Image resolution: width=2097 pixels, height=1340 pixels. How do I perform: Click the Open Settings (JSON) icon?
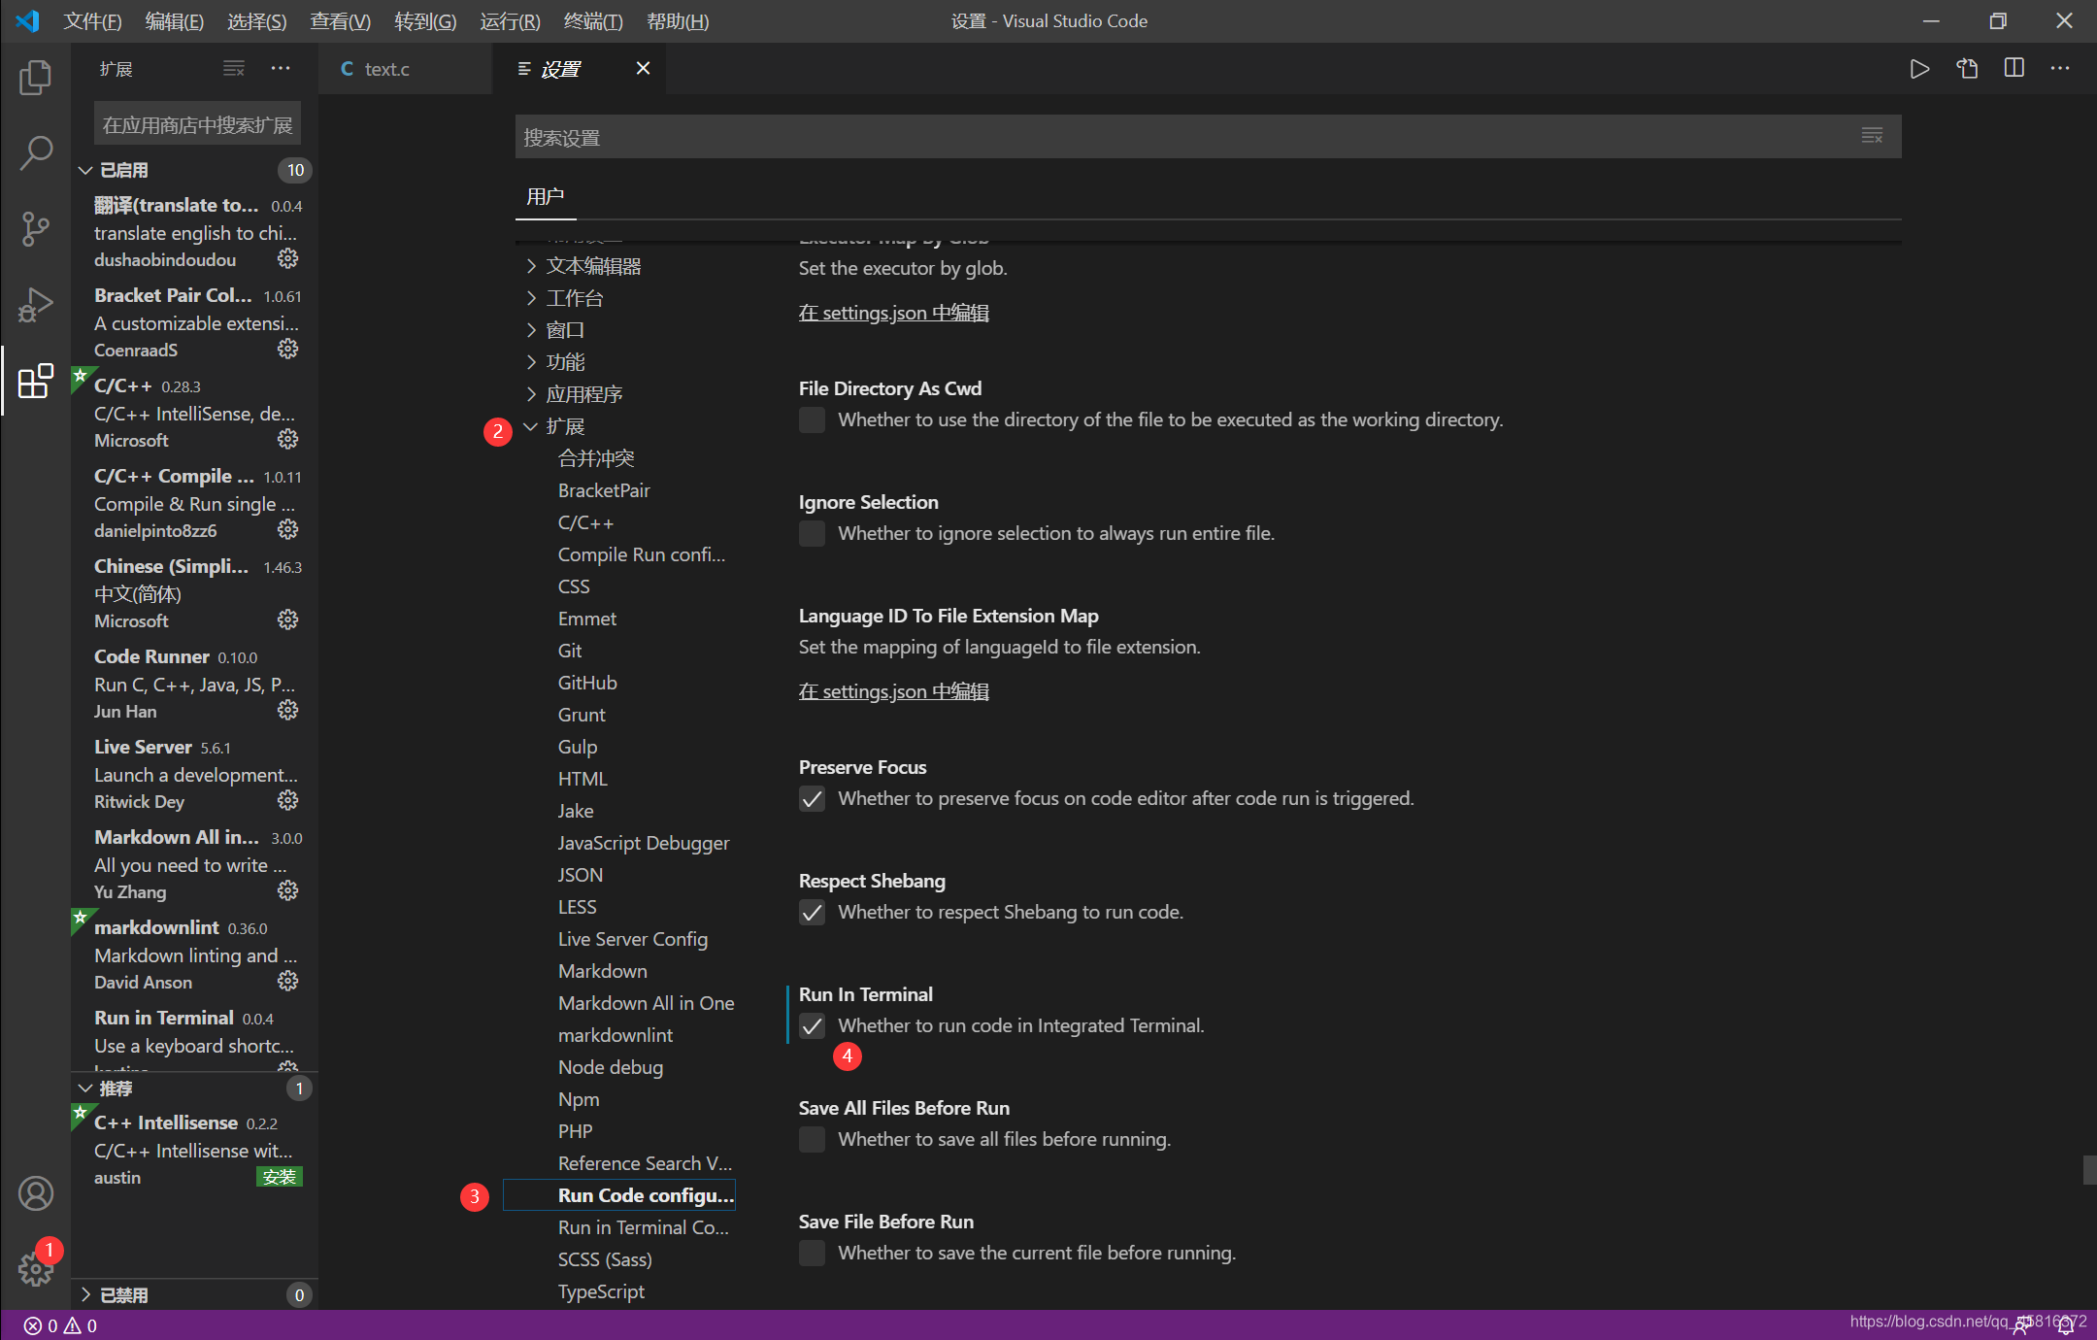click(1967, 69)
